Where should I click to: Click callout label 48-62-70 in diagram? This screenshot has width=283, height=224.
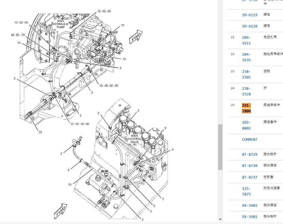[18, 35]
